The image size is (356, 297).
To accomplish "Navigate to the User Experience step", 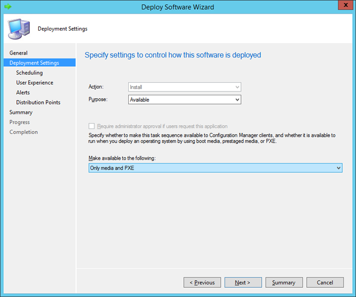I will click(35, 83).
